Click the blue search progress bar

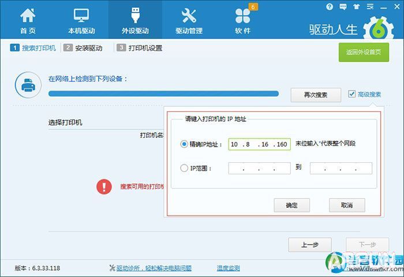click(163, 93)
